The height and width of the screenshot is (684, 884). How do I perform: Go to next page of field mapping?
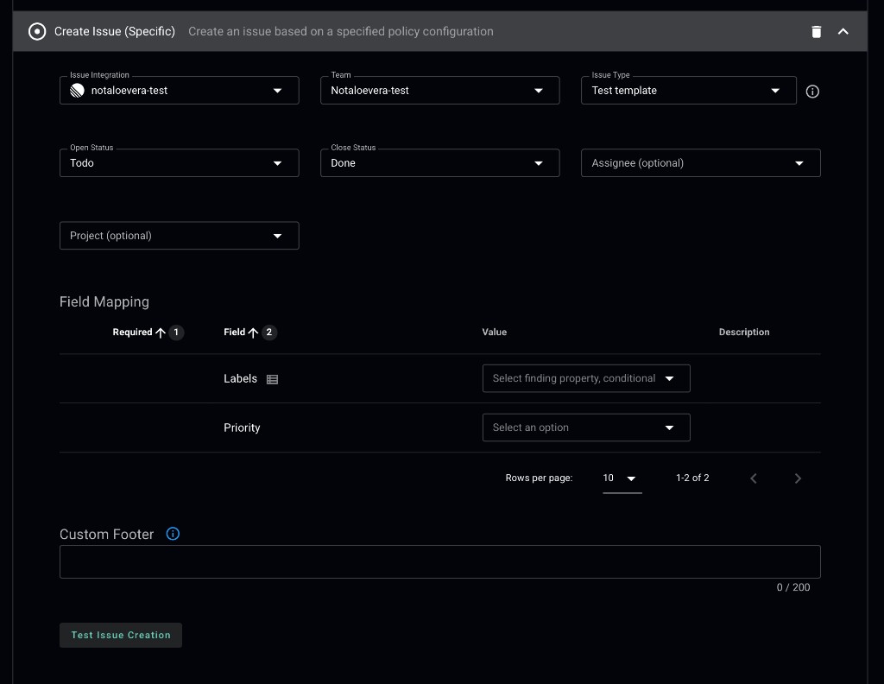coord(797,478)
